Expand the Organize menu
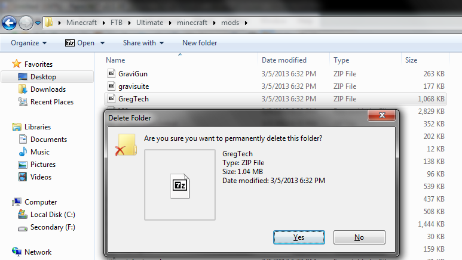462x260 pixels. click(x=29, y=43)
